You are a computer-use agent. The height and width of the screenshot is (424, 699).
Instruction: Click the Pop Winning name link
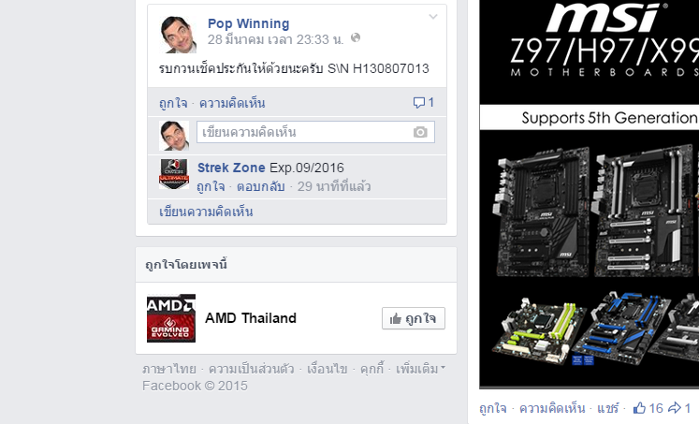(248, 23)
